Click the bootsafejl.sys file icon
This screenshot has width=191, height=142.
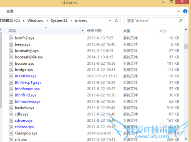coord(11,51)
